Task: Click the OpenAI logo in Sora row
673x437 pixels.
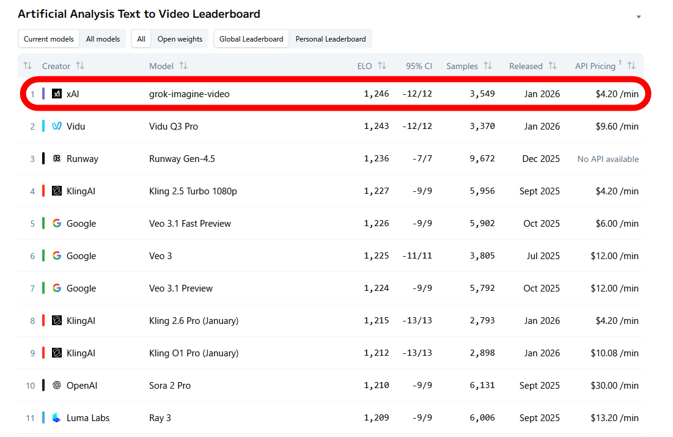Action: click(57, 386)
